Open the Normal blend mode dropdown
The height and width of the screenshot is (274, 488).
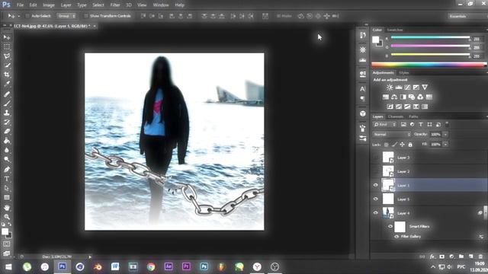coord(391,134)
